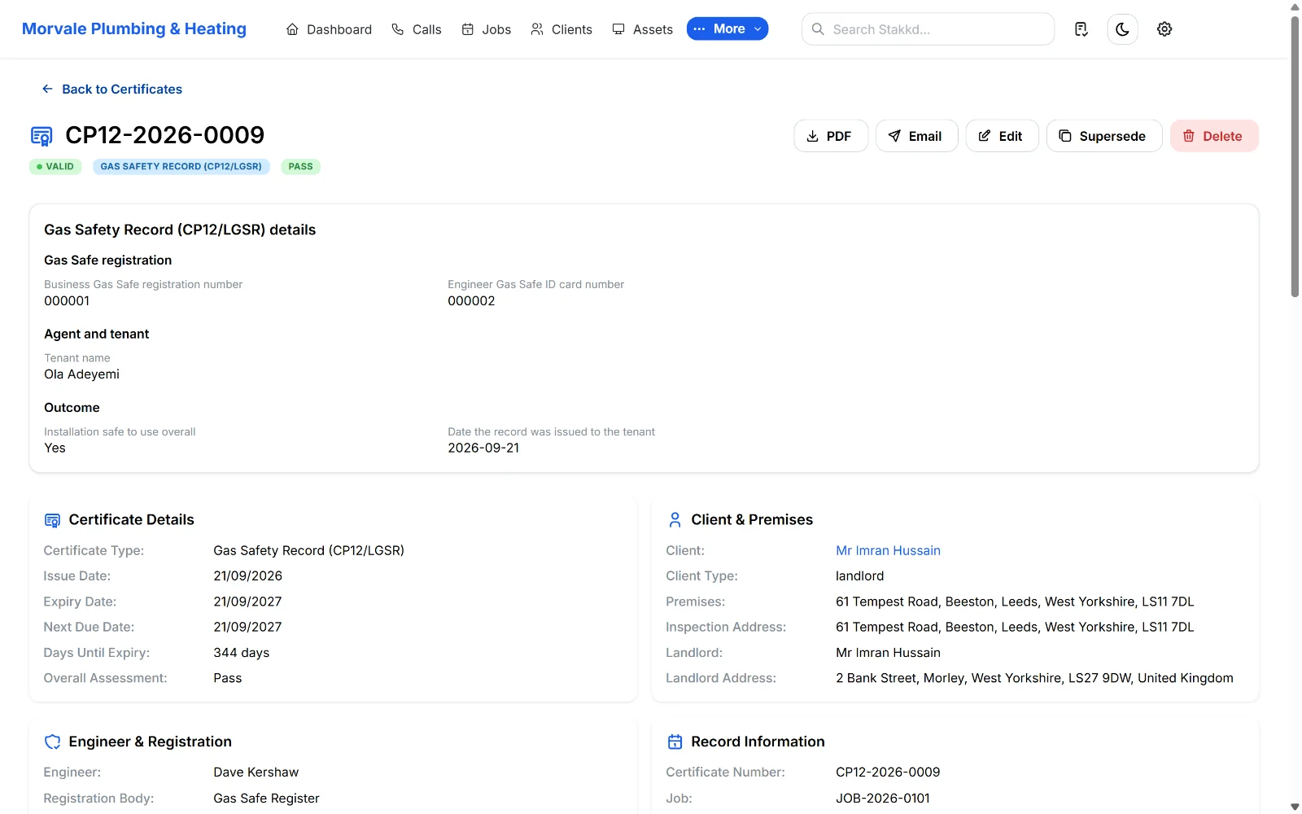Click the scrollbar down arrow

(1295, 807)
